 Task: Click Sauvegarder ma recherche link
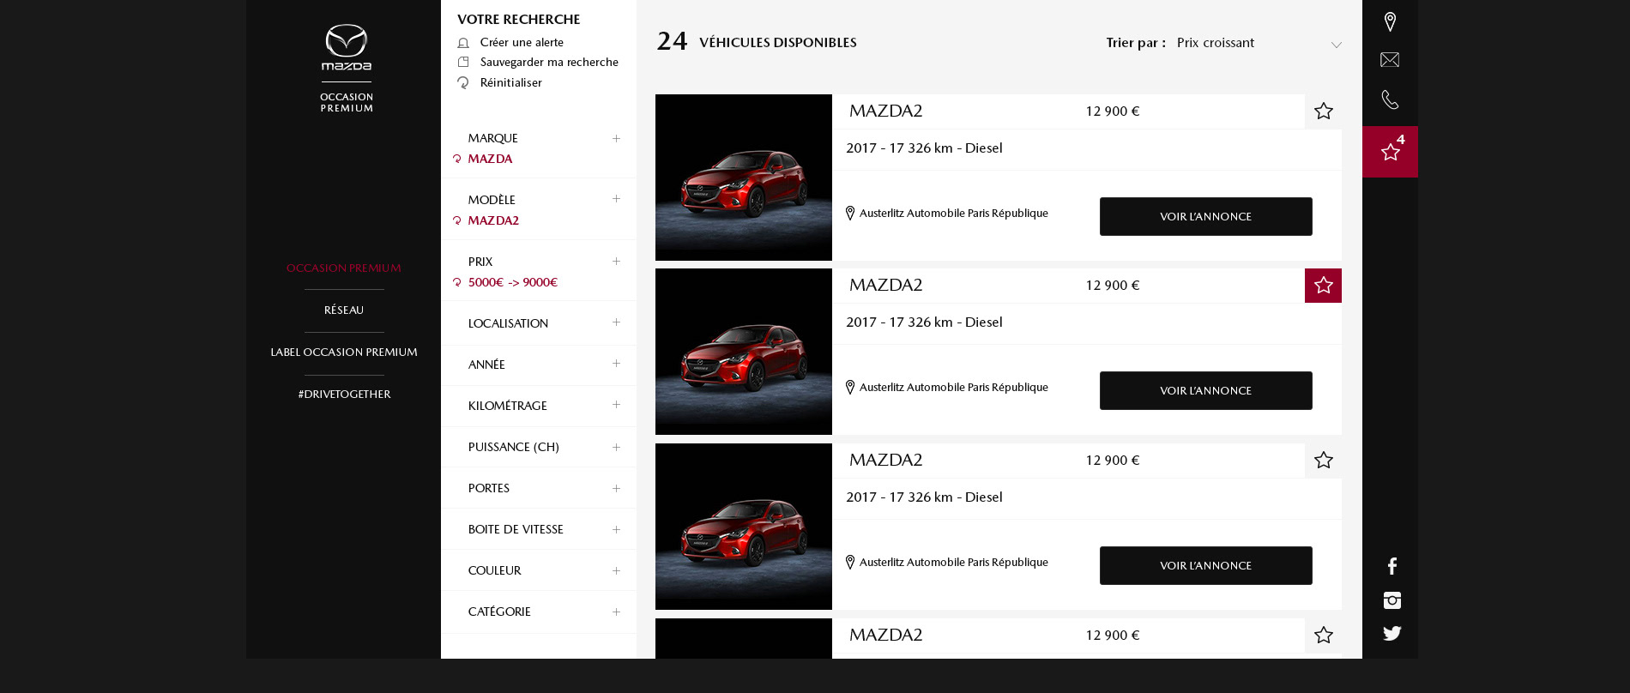pyautogui.click(x=549, y=62)
